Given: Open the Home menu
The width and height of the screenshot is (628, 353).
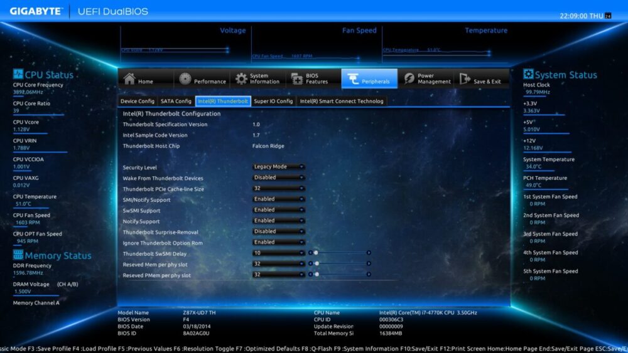Looking at the screenshot, I should point(146,78).
